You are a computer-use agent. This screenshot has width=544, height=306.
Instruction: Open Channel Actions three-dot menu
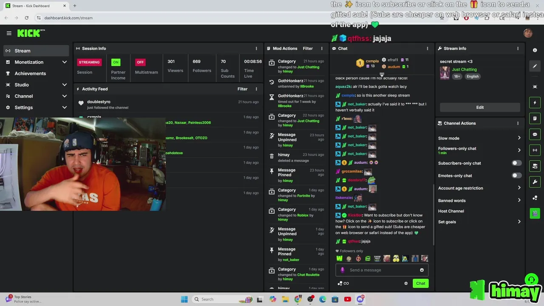tap(518, 123)
